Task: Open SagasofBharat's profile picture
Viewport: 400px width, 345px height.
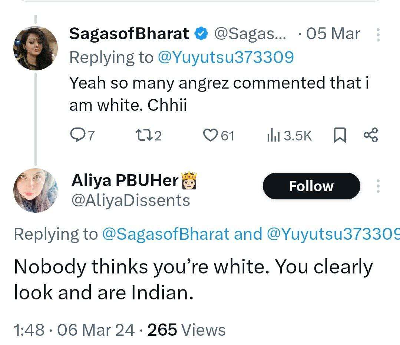Action: coord(36,48)
